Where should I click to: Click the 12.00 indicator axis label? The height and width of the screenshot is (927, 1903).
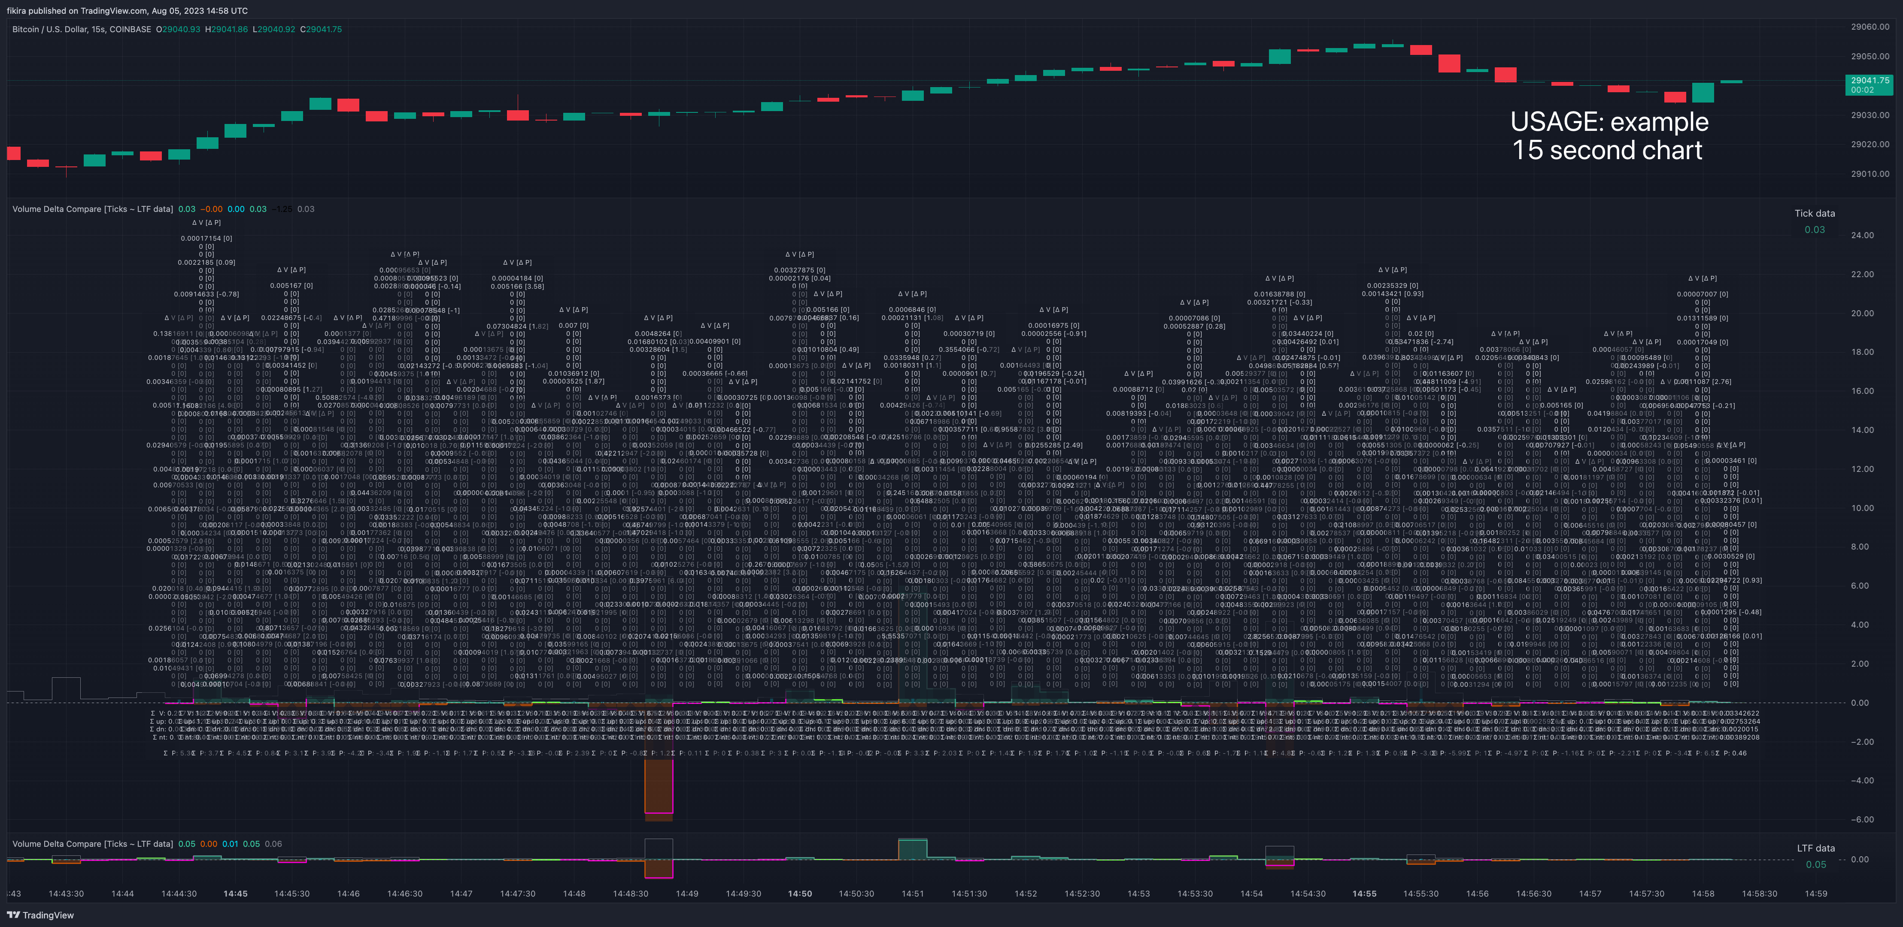tap(1862, 469)
